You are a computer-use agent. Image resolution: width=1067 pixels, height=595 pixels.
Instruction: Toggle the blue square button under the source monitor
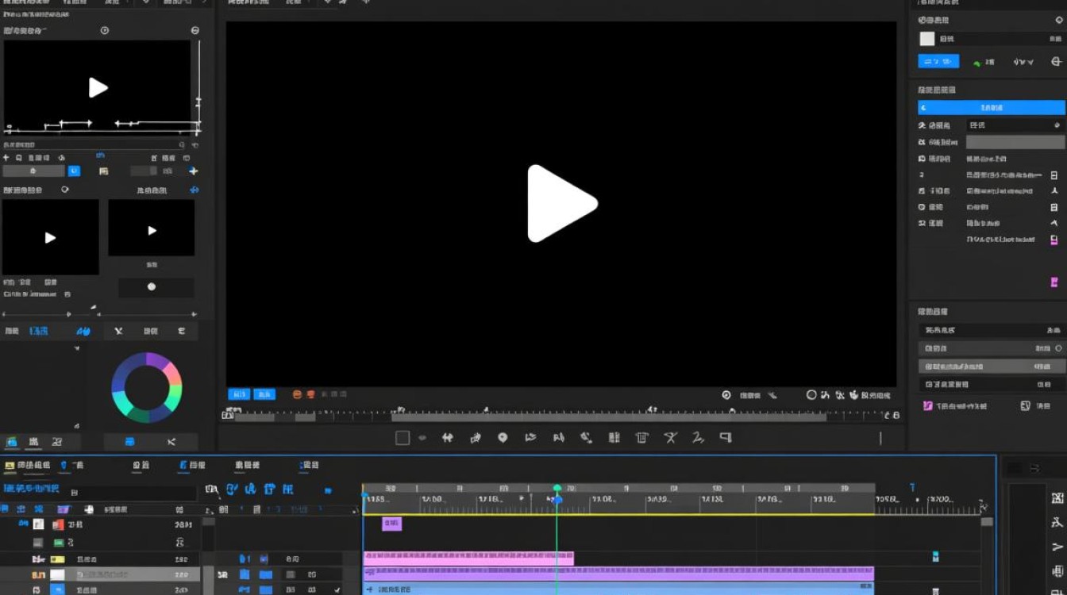point(74,171)
